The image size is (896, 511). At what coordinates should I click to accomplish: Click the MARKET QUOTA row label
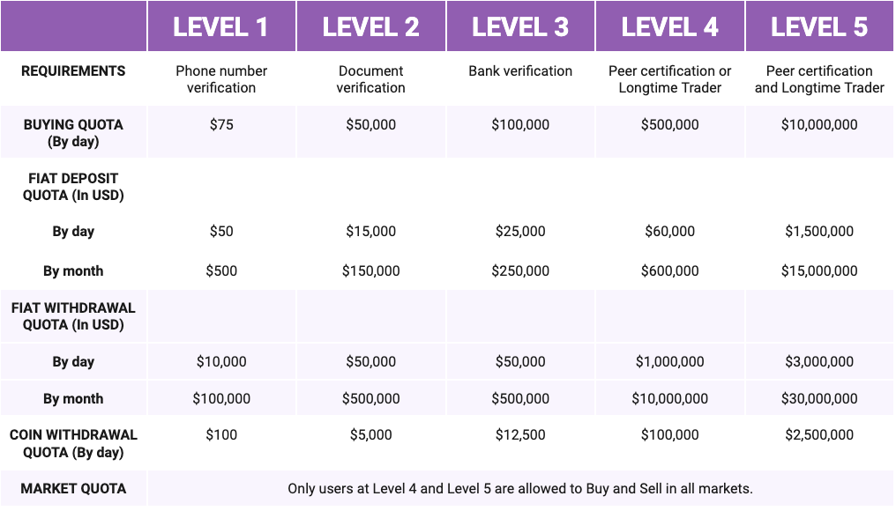pos(73,488)
